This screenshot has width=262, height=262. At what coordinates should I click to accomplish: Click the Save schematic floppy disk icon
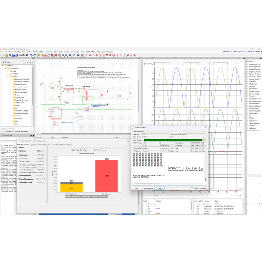click(x=14, y=55)
